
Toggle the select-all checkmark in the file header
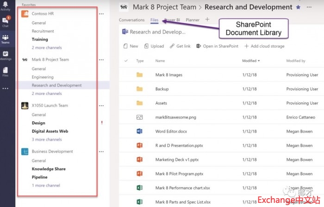pyautogui.click(x=126, y=61)
